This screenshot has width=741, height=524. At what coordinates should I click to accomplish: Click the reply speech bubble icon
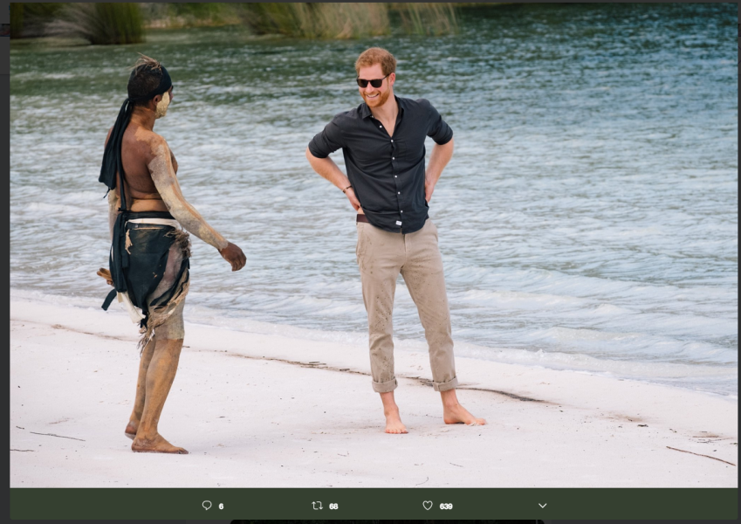(x=207, y=506)
